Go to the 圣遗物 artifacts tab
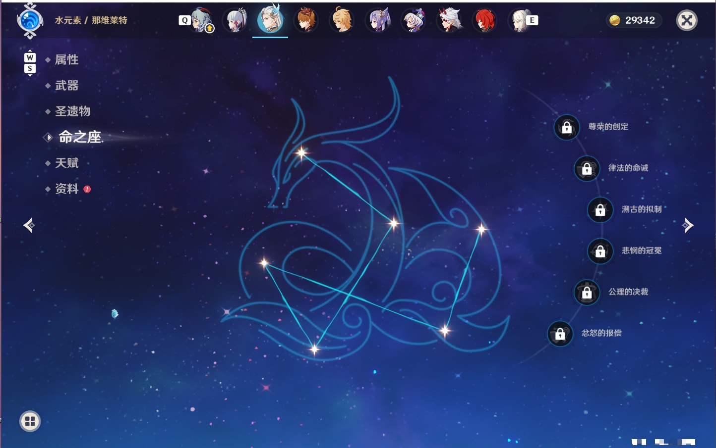This screenshot has height=448, width=716. click(x=72, y=111)
